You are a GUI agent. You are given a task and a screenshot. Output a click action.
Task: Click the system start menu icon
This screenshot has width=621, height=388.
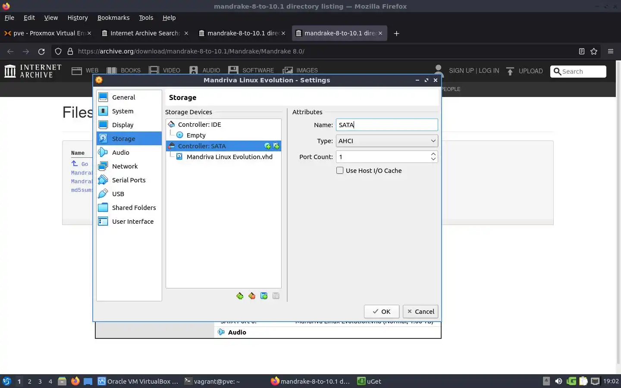point(6,381)
